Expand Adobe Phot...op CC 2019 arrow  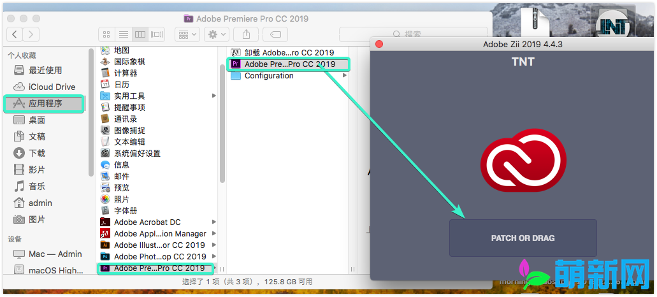click(213, 256)
